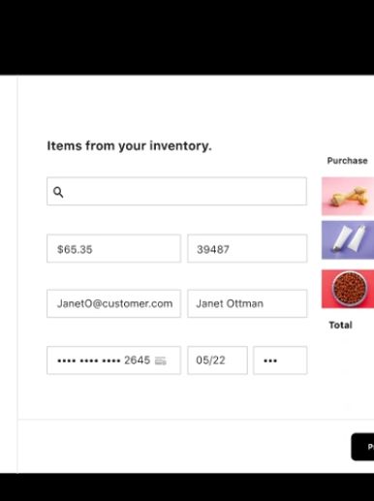Click the Total label under thumbnails
Viewport: 374px width, 501px height.
[x=340, y=325]
